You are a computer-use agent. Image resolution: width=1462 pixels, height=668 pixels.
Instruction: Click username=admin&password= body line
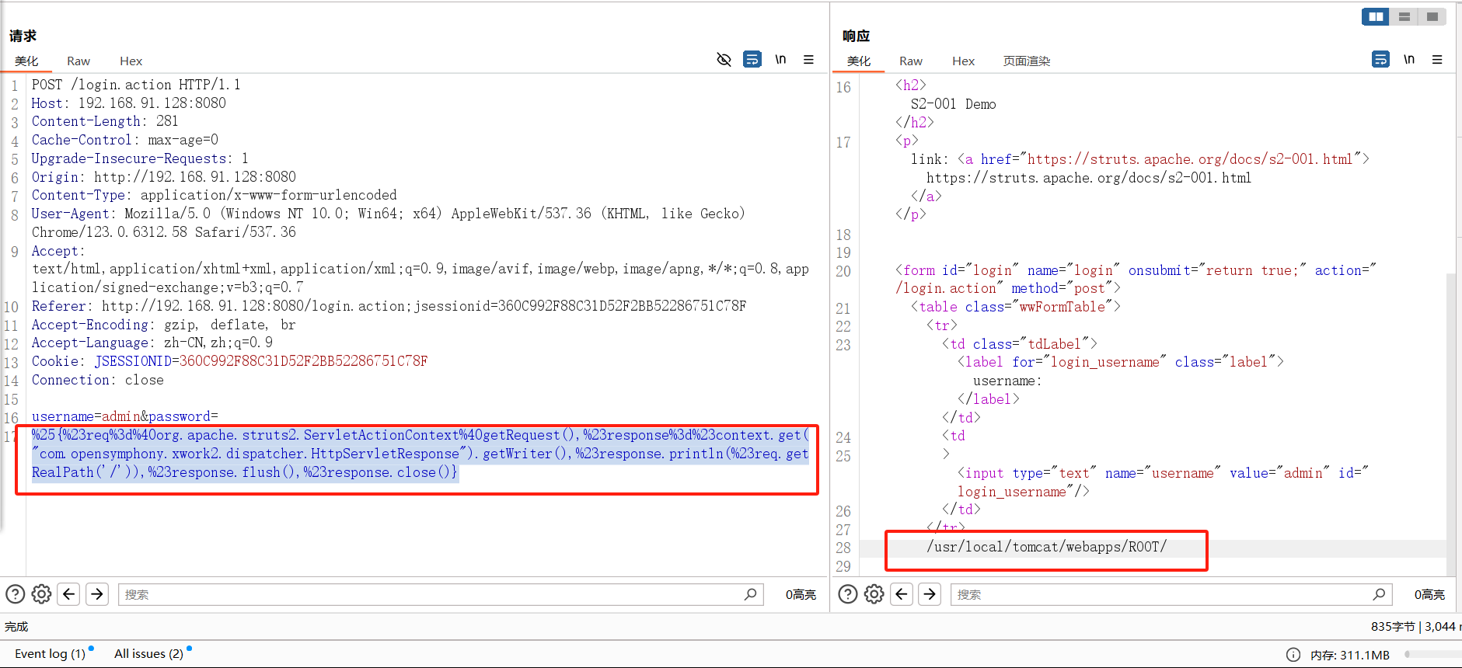click(125, 416)
